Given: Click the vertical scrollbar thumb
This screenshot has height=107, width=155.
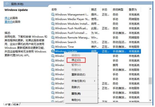Looking at the screenshot, I should 150,81.
